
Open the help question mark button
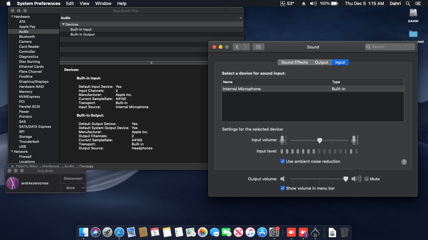pos(404,162)
